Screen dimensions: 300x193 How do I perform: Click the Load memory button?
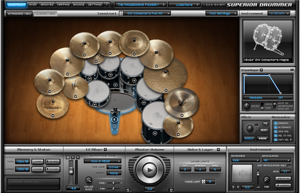38,162
